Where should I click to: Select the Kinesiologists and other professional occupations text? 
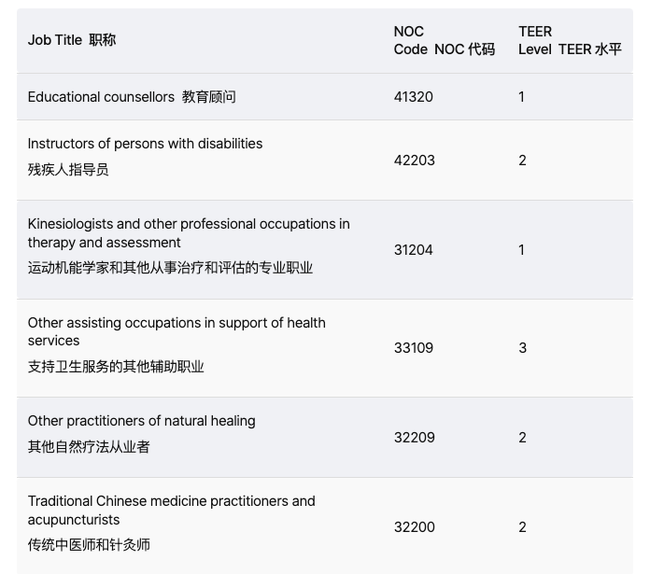point(189,232)
